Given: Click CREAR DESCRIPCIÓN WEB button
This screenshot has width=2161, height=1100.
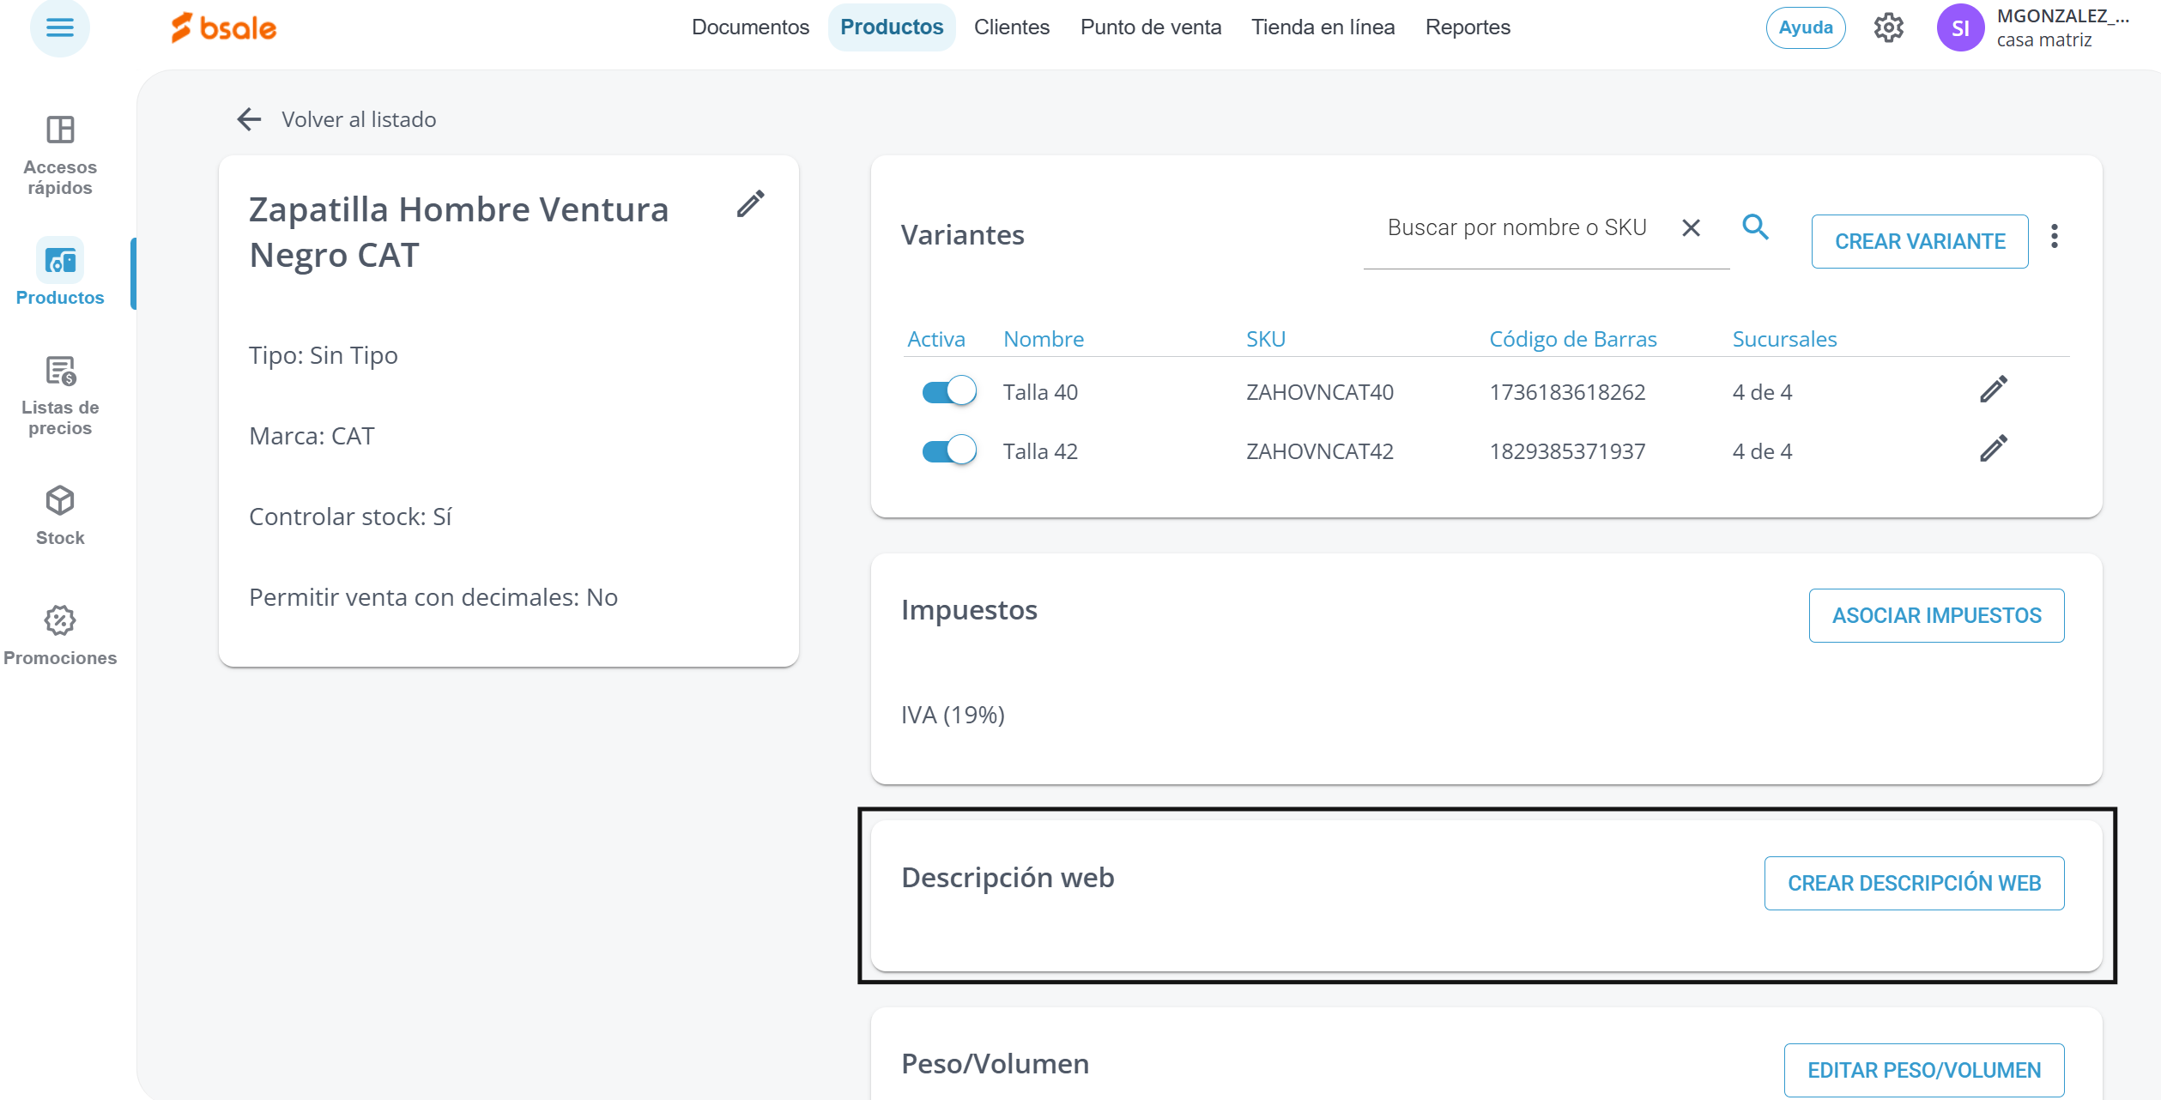Looking at the screenshot, I should point(1914,883).
